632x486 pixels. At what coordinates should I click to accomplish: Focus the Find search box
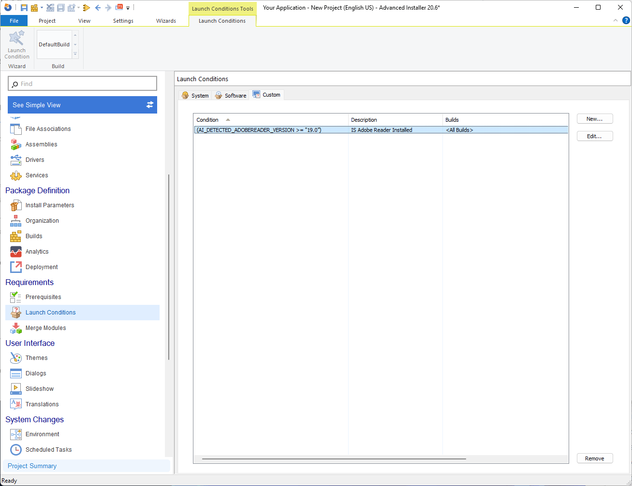point(82,84)
